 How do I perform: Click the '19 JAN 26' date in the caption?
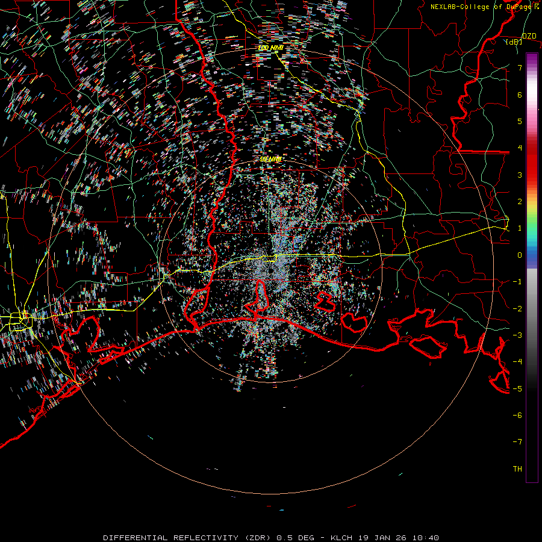coord(382,538)
